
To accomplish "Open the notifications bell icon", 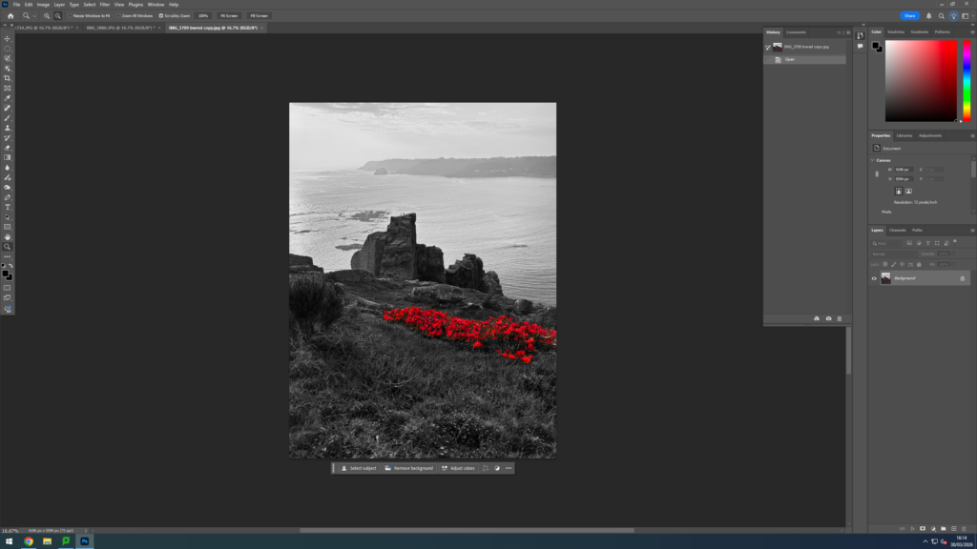I will (x=929, y=16).
